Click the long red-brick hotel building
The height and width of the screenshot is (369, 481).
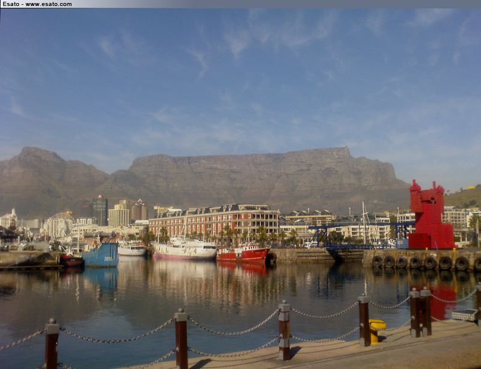pos(215,220)
